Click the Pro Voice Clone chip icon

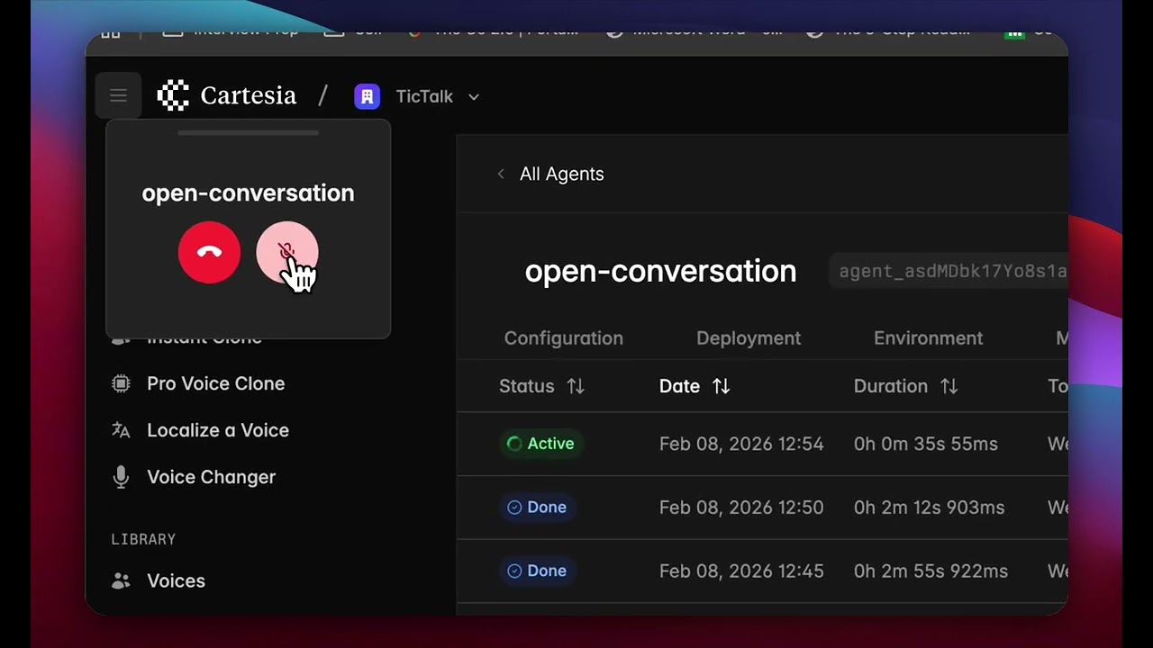point(121,383)
